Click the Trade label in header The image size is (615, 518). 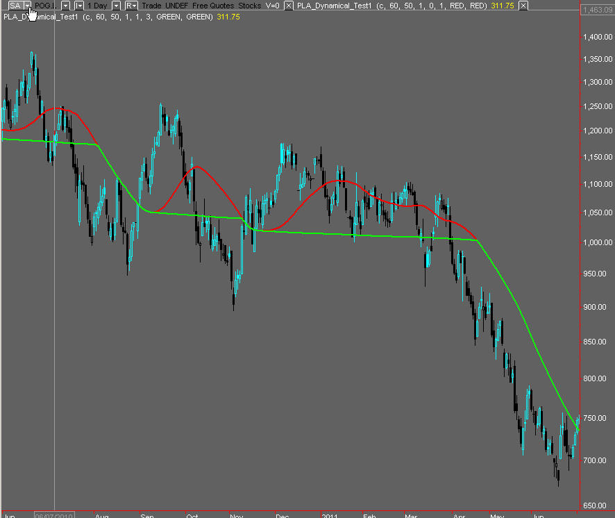pos(151,6)
